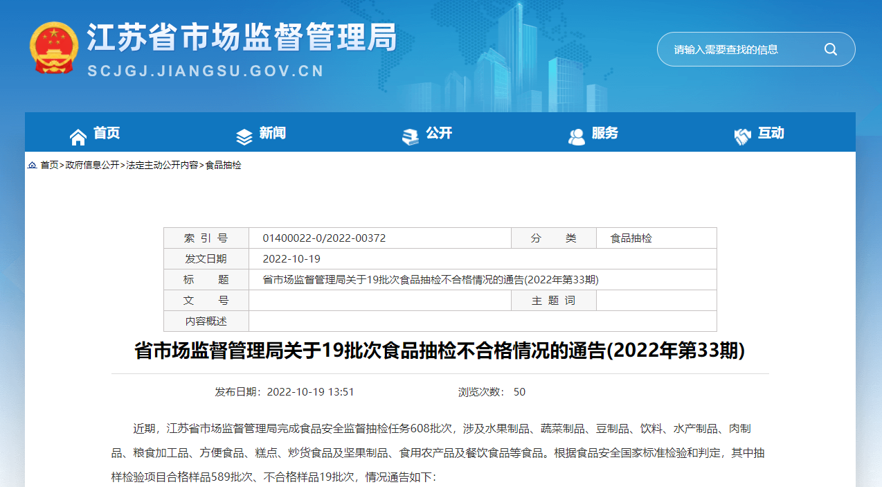Click the 江苏省市场监督管理局 site title
Viewport: 882px width, 487px height.
pyautogui.click(x=242, y=38)
